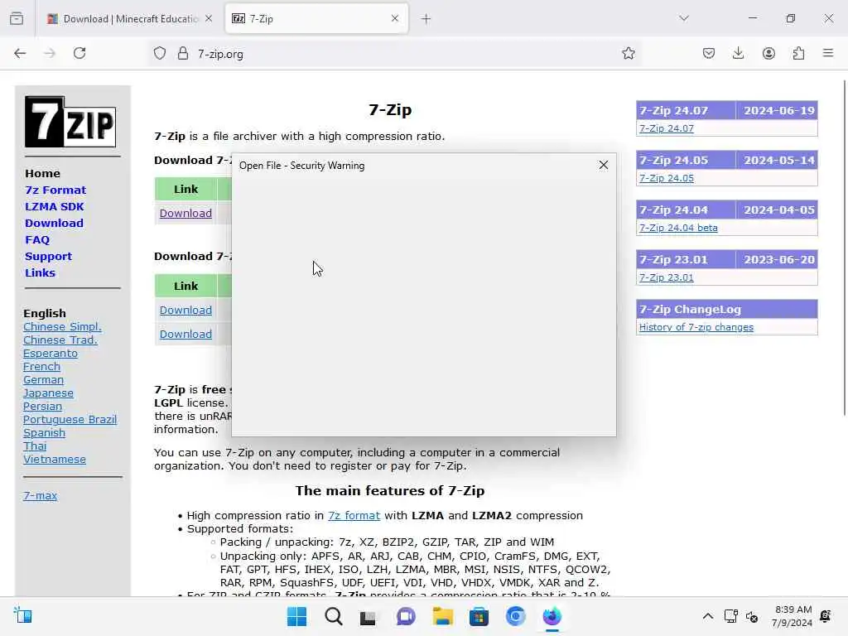Switch language to Spanish
The image size is (848, 636).
click(x=44, y=432)
